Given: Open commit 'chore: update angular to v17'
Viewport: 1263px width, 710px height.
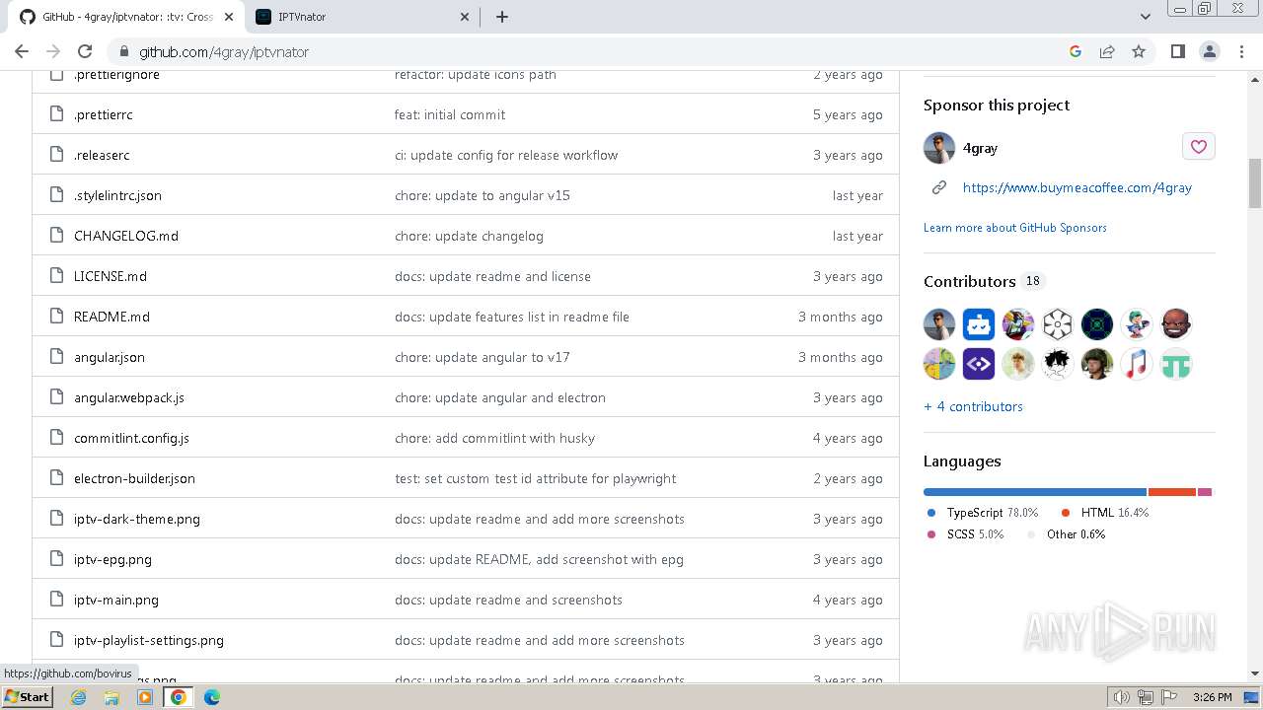Looking at the screenshot, I should tap(483, 357).
